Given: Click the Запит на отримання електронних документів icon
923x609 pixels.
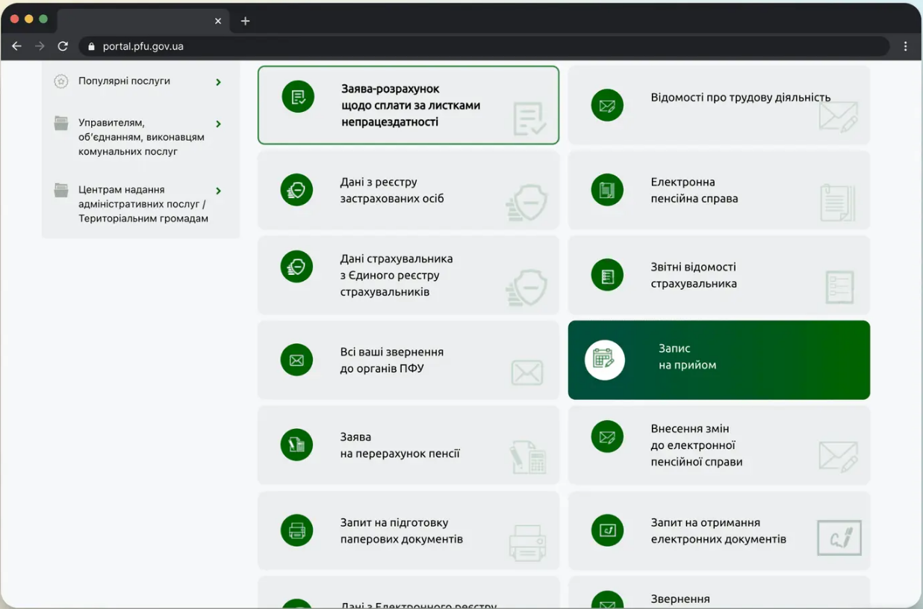Looking at the screenshot, I should [607, 531].
